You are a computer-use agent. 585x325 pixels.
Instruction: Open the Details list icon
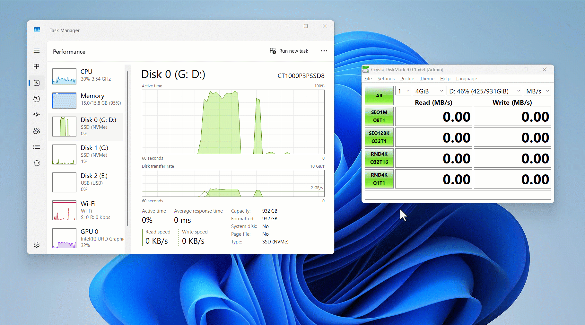(x=37, y=147)
